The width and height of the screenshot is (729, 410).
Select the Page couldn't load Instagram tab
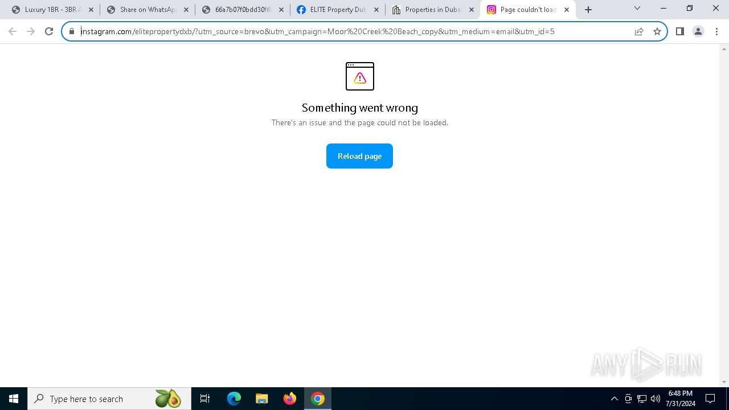(x=527, y=10)
